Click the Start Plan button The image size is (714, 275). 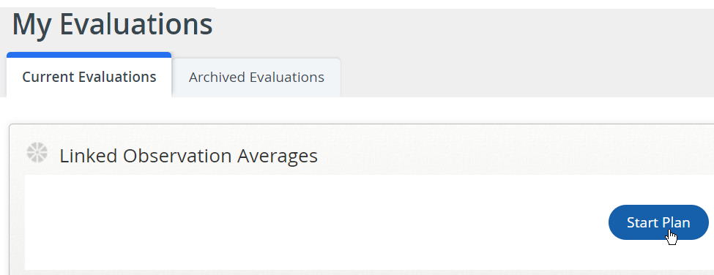(x=658, y=222)
